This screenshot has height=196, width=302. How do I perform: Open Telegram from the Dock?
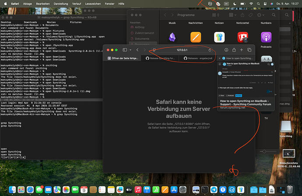coord(214,190)
